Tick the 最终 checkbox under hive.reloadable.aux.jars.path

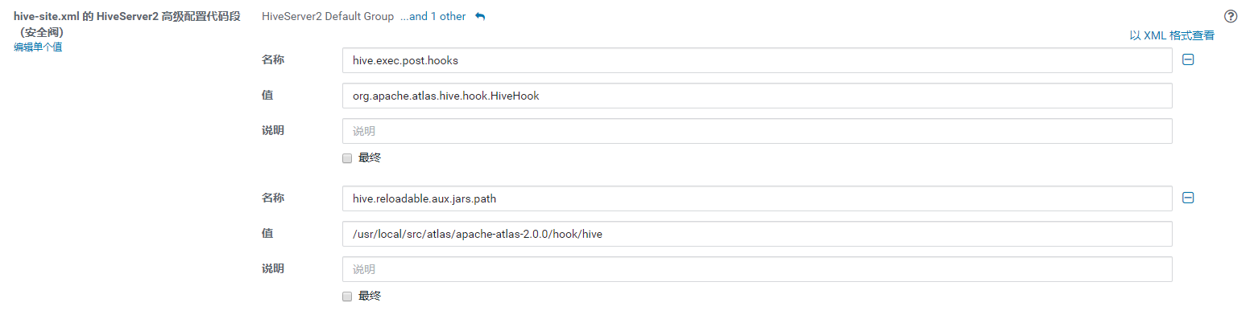pyautogui.click(x=347, y=296)
